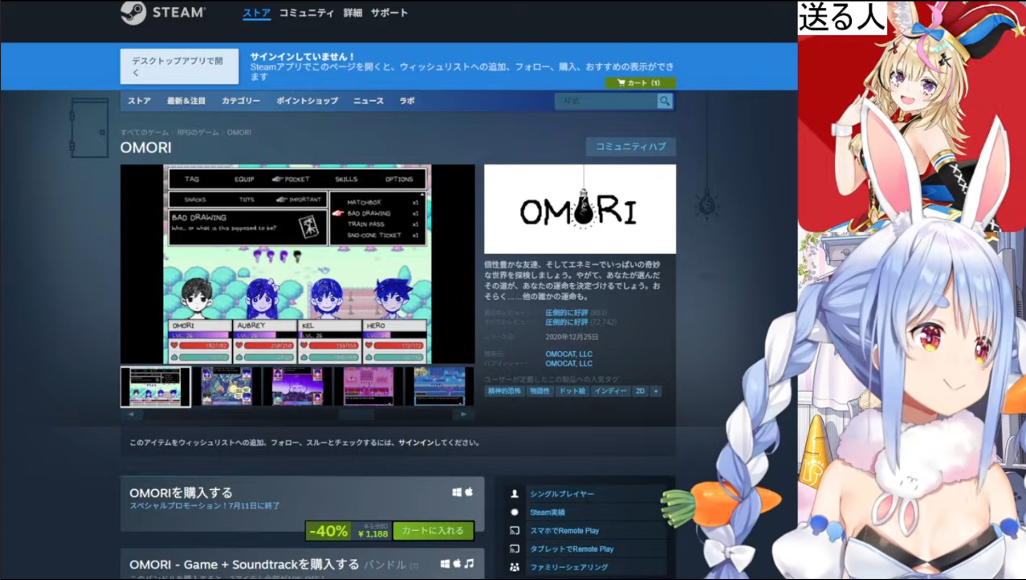Open ニュース store nav tab

point(368,101)
